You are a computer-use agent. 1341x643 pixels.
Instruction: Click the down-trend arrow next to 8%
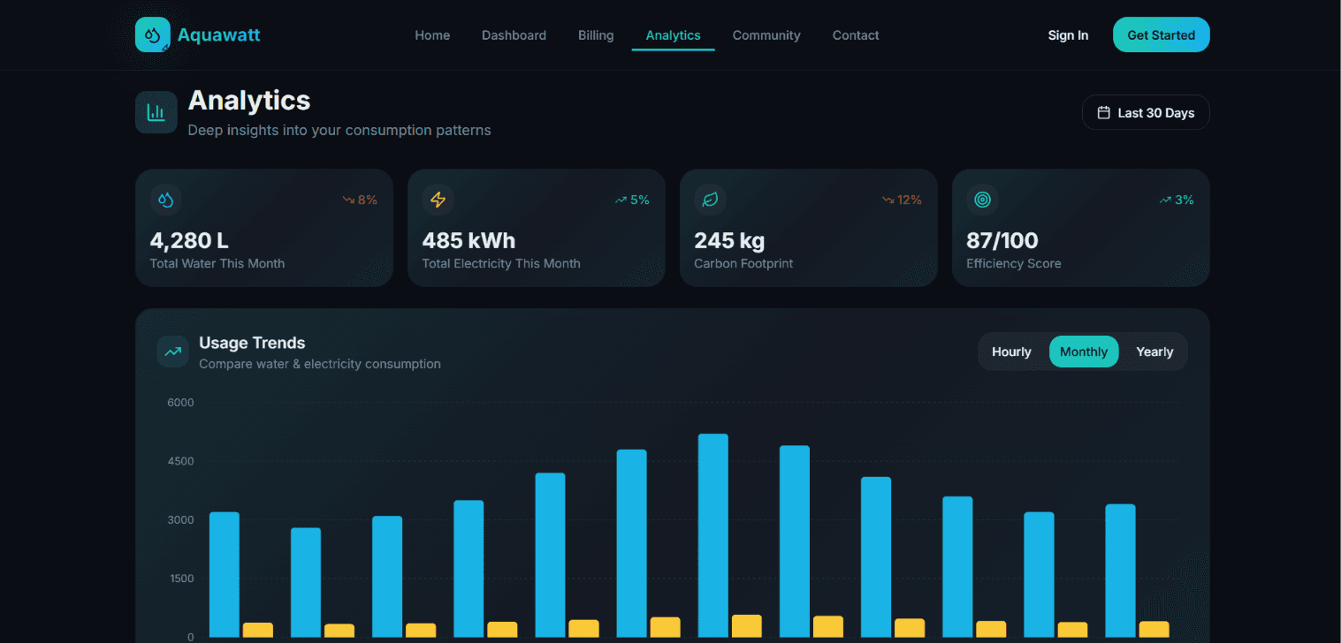(x=348, y=200)
